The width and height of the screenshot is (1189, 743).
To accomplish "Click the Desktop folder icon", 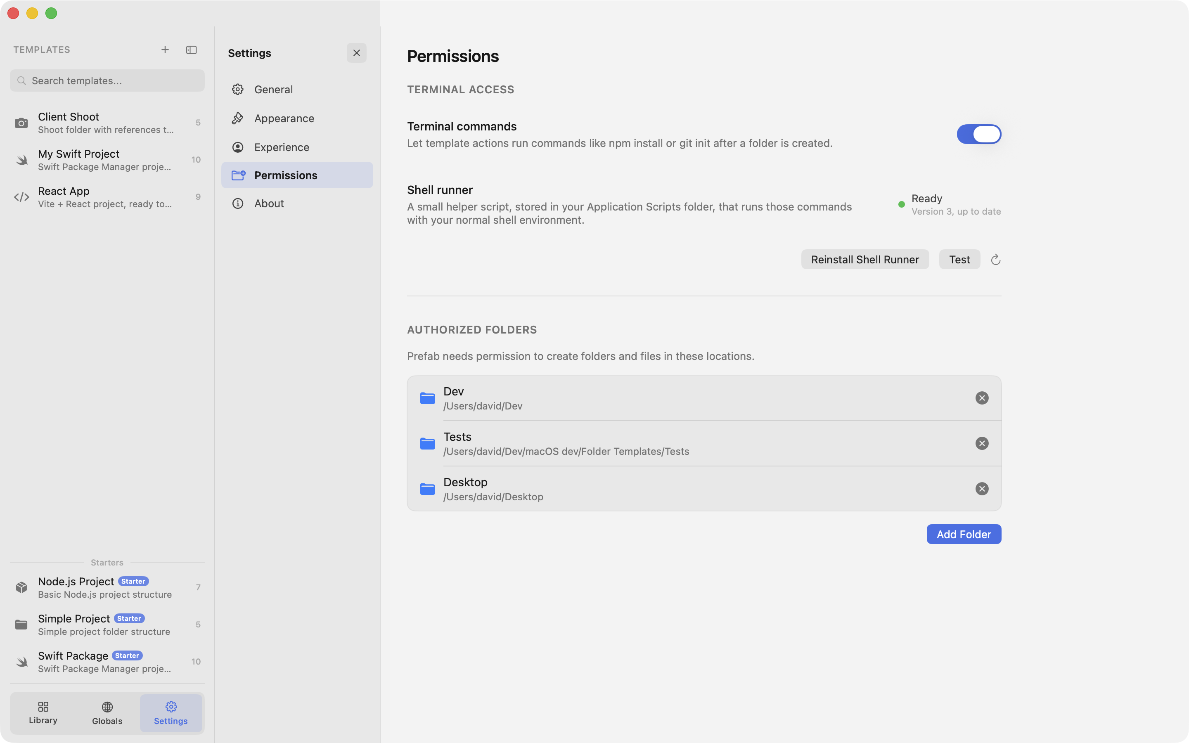I will point(427,489).
